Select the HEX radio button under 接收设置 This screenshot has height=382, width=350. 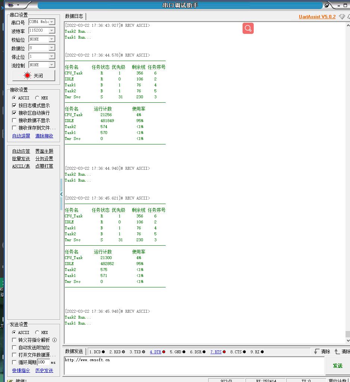[37, 98]
